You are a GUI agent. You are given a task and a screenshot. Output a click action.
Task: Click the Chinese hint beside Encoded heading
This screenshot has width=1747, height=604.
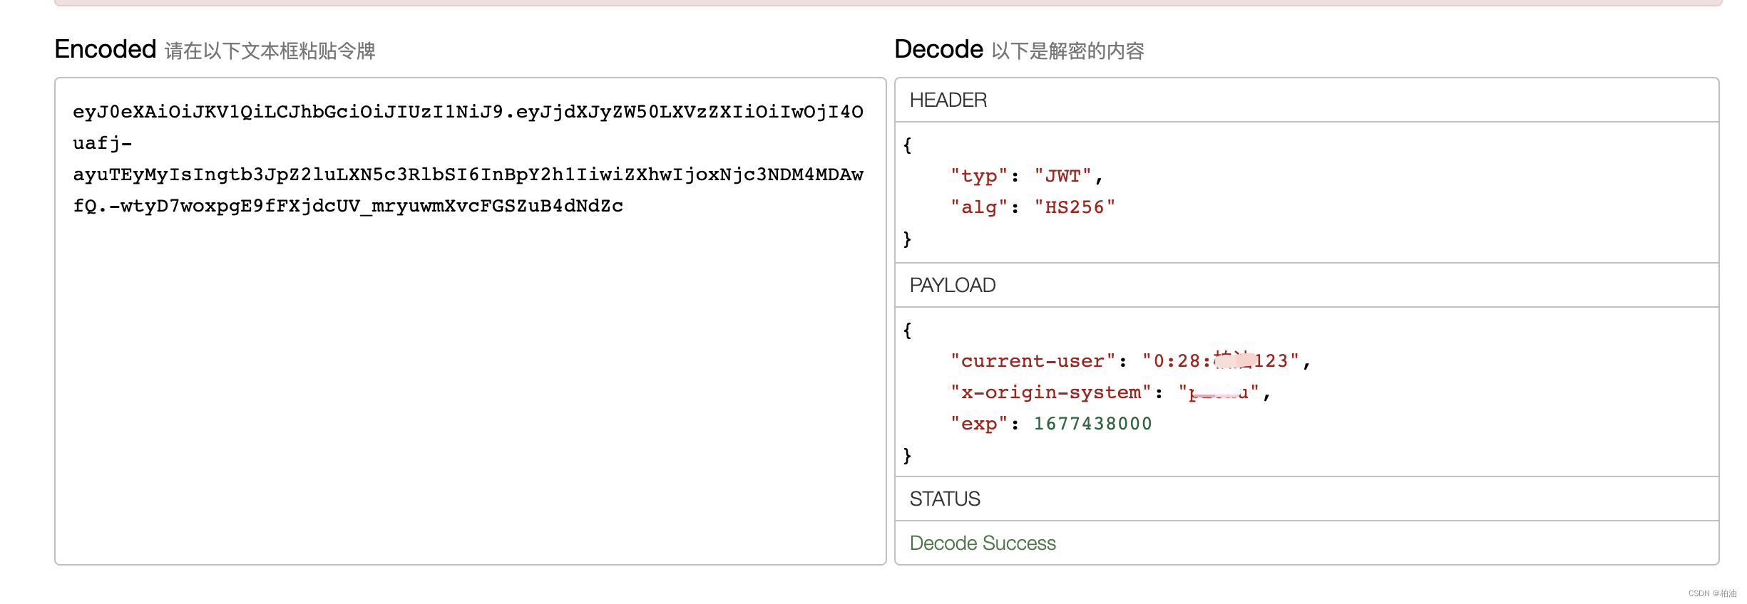[270, 51]
